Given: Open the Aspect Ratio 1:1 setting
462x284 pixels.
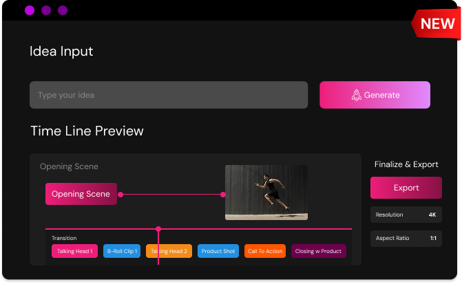Looking at the screenshot, I should coord(406,238).
